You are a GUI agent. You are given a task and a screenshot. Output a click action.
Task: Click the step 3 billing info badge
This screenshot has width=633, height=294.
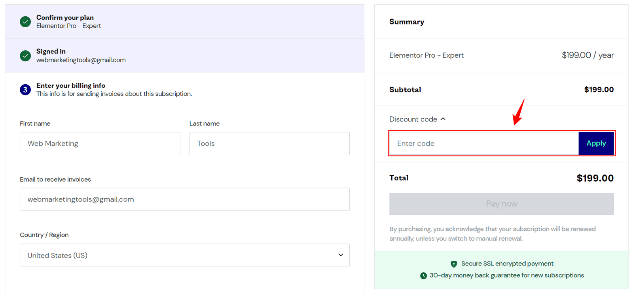point(25,90)
